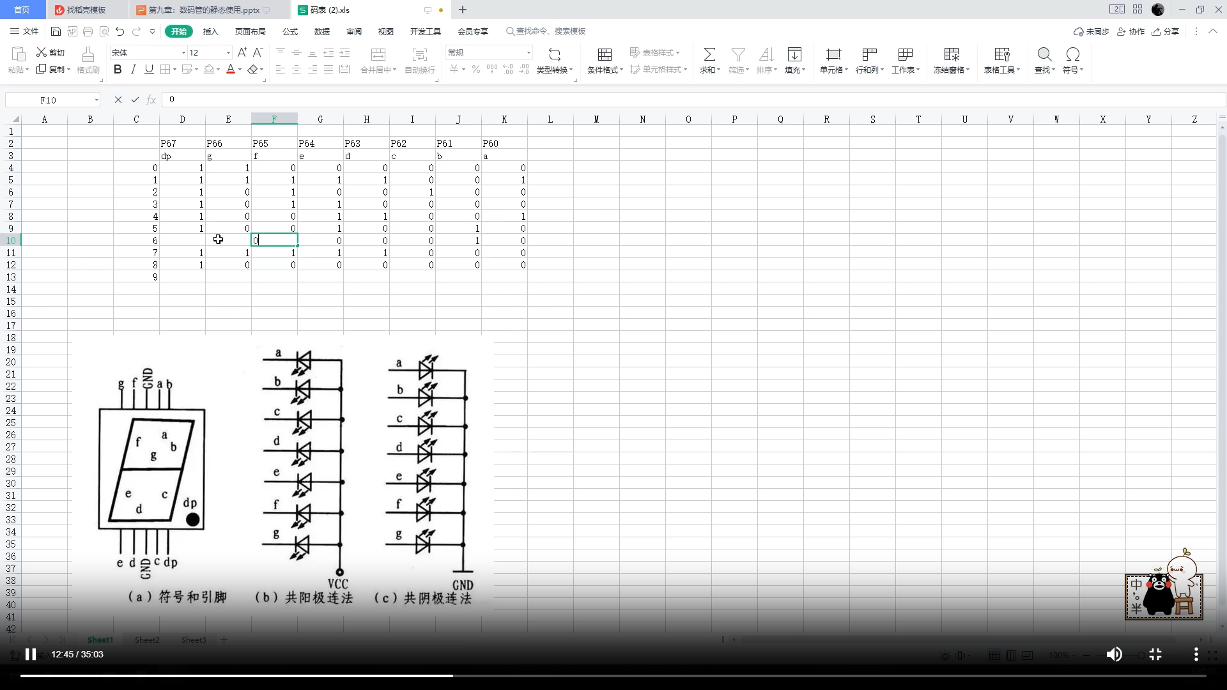Pause the video playback
This screenshot has height=690, width=1227.
click(30, 654)
